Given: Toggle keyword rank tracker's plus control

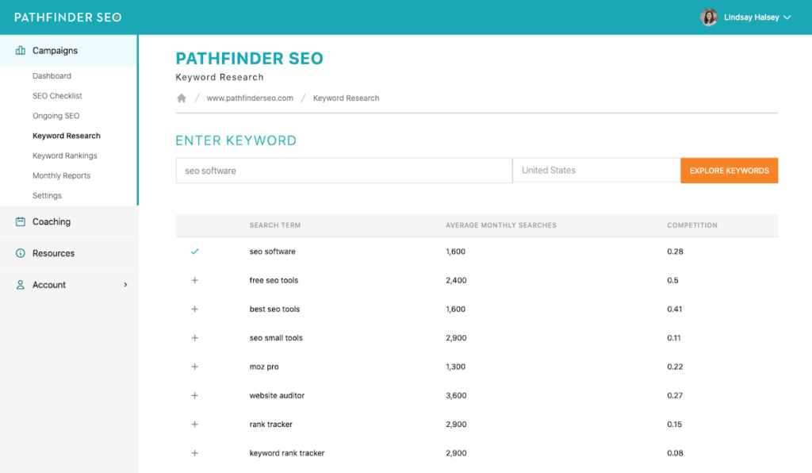Looking at the screenshot, I should click(194, 452).
